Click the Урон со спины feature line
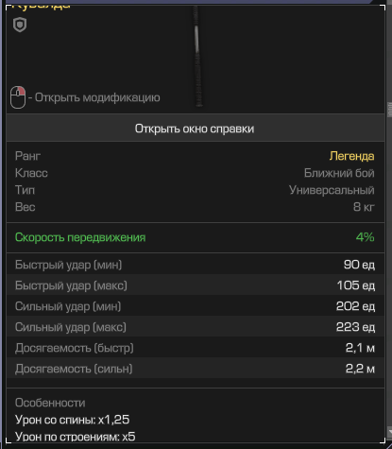 click(x=72, y=420)
